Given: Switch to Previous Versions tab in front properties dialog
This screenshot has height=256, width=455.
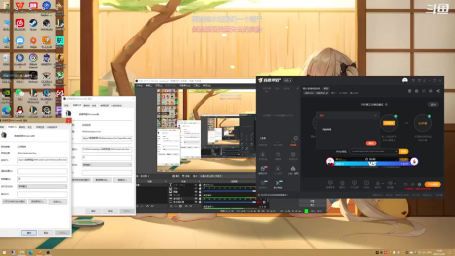Looking at the screenshot, I should coord(52,127).
